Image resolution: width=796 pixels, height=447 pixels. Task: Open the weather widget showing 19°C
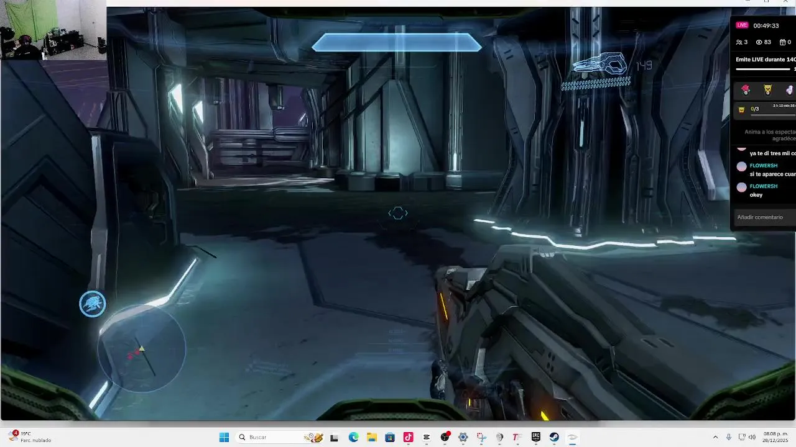click(30, 437)
